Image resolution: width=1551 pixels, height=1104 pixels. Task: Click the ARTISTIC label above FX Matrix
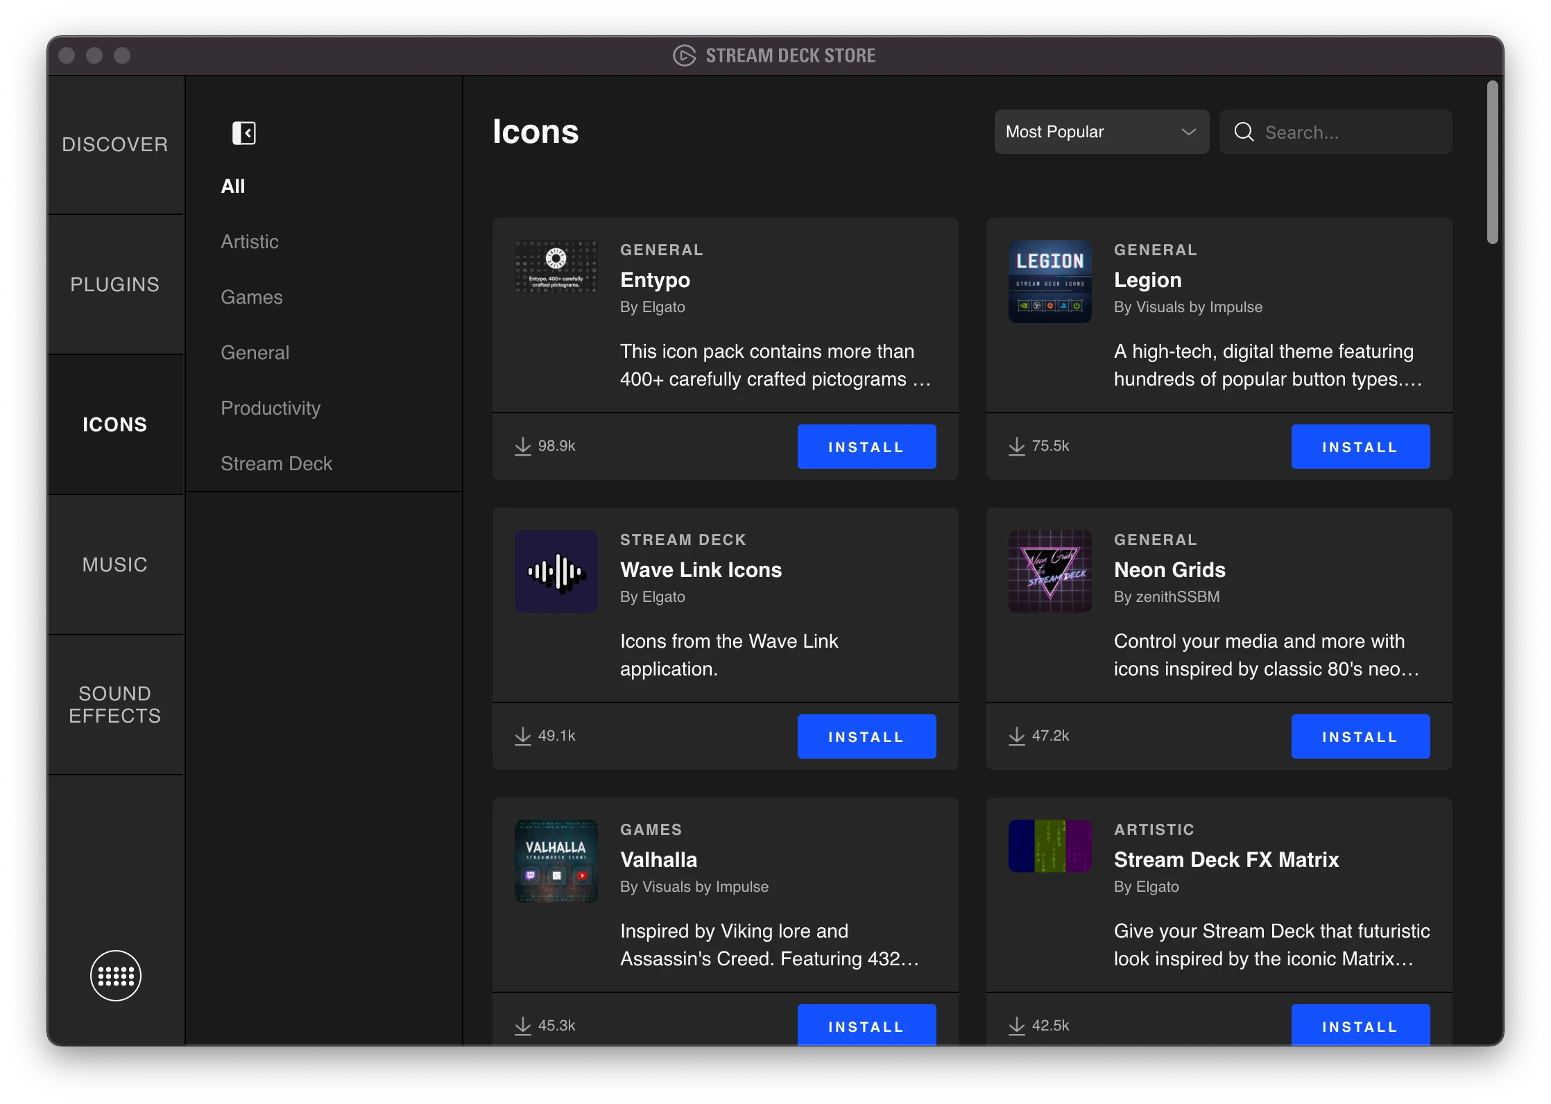click(1154, 829)
